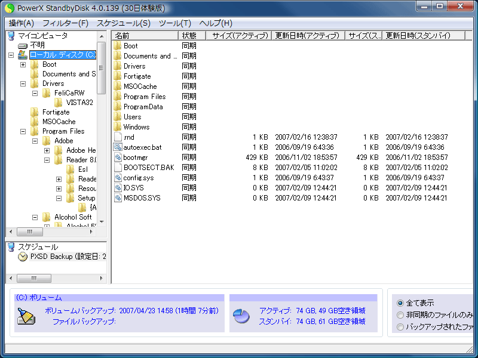478x358 pixels.
Task: Sort by サイズ(ス.. standby size column header
Action: click(364, 36)
